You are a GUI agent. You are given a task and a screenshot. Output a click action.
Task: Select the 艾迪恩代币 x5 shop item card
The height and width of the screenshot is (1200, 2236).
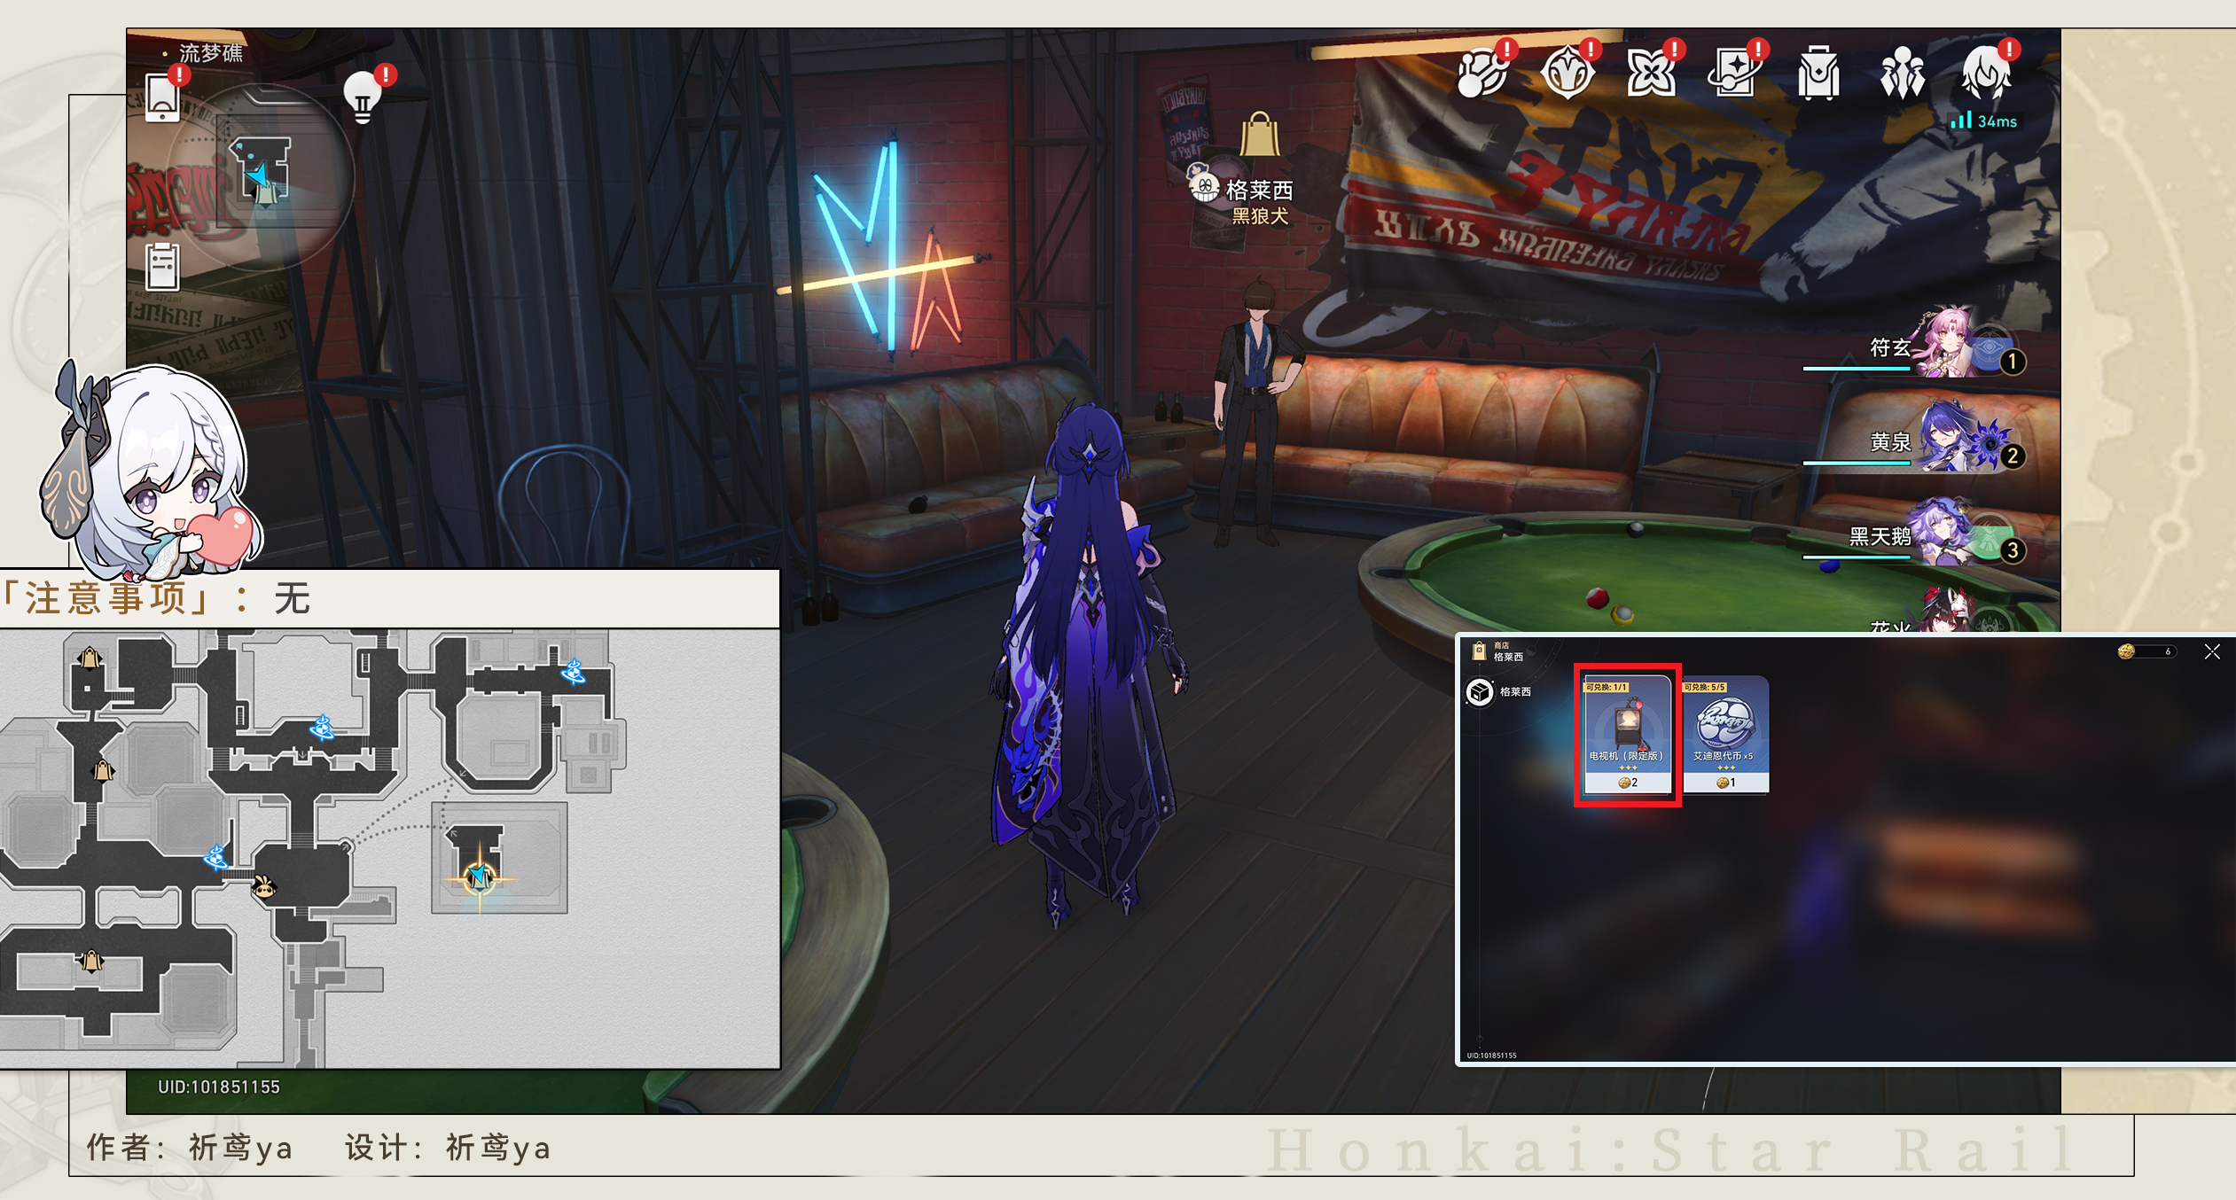point(1724,735)
